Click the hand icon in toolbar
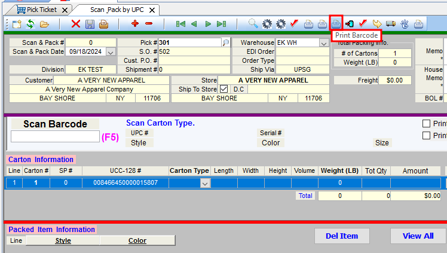Image resolution: width=447 pixels, height=253 pixels. pos(405,24)
